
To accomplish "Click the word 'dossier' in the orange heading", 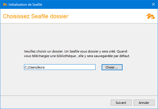I will [59, 16].
